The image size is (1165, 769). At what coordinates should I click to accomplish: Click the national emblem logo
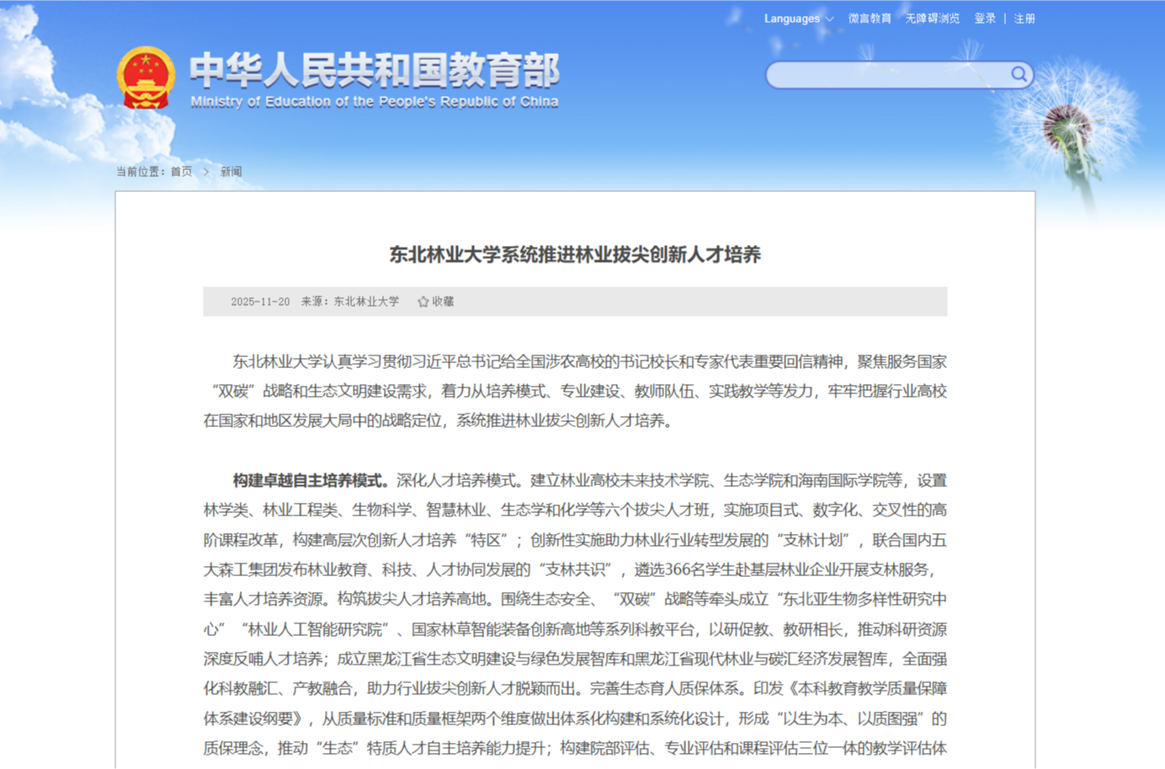[x=146, y=78]
